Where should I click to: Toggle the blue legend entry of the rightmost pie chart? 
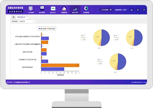[x=116, y=36]
